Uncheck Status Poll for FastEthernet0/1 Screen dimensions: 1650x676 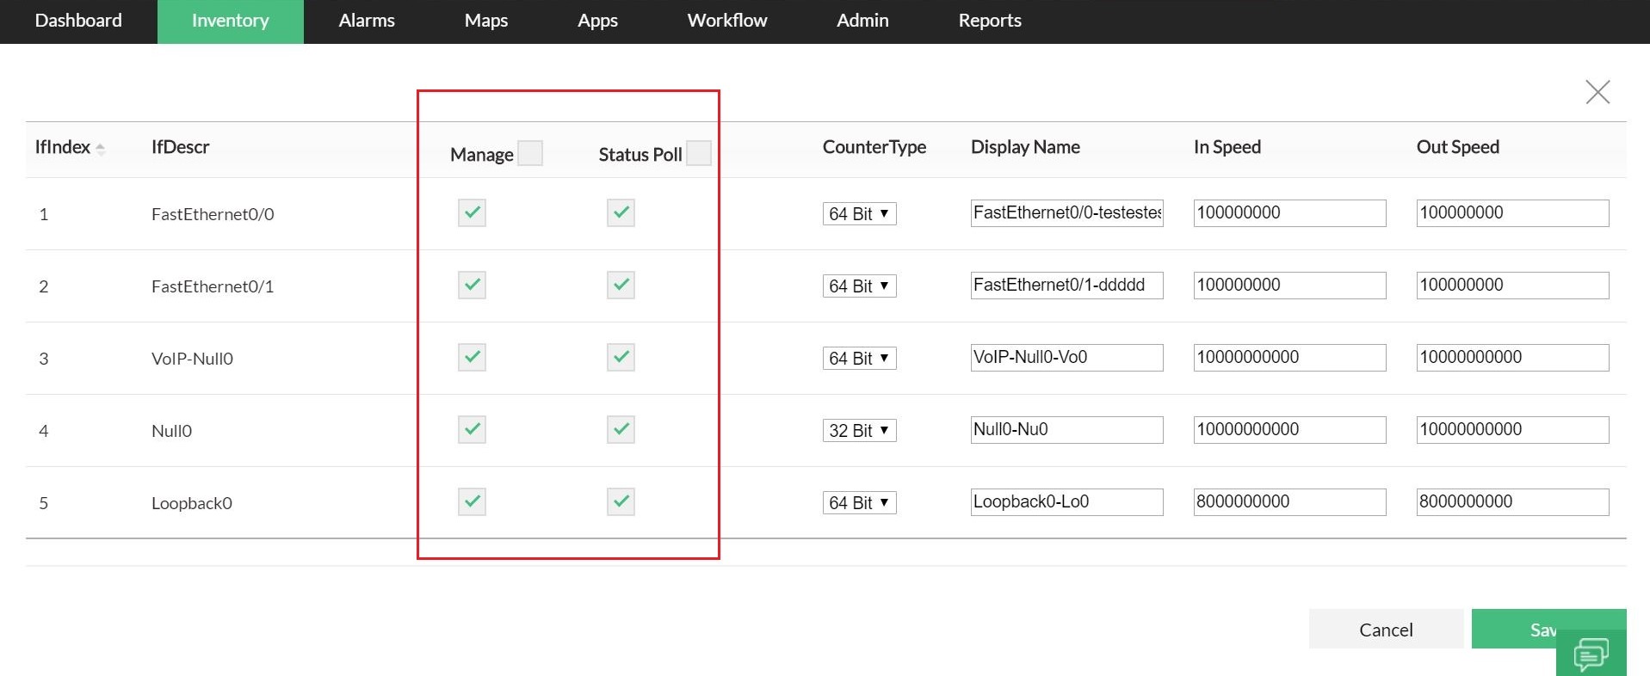(621, 285)
